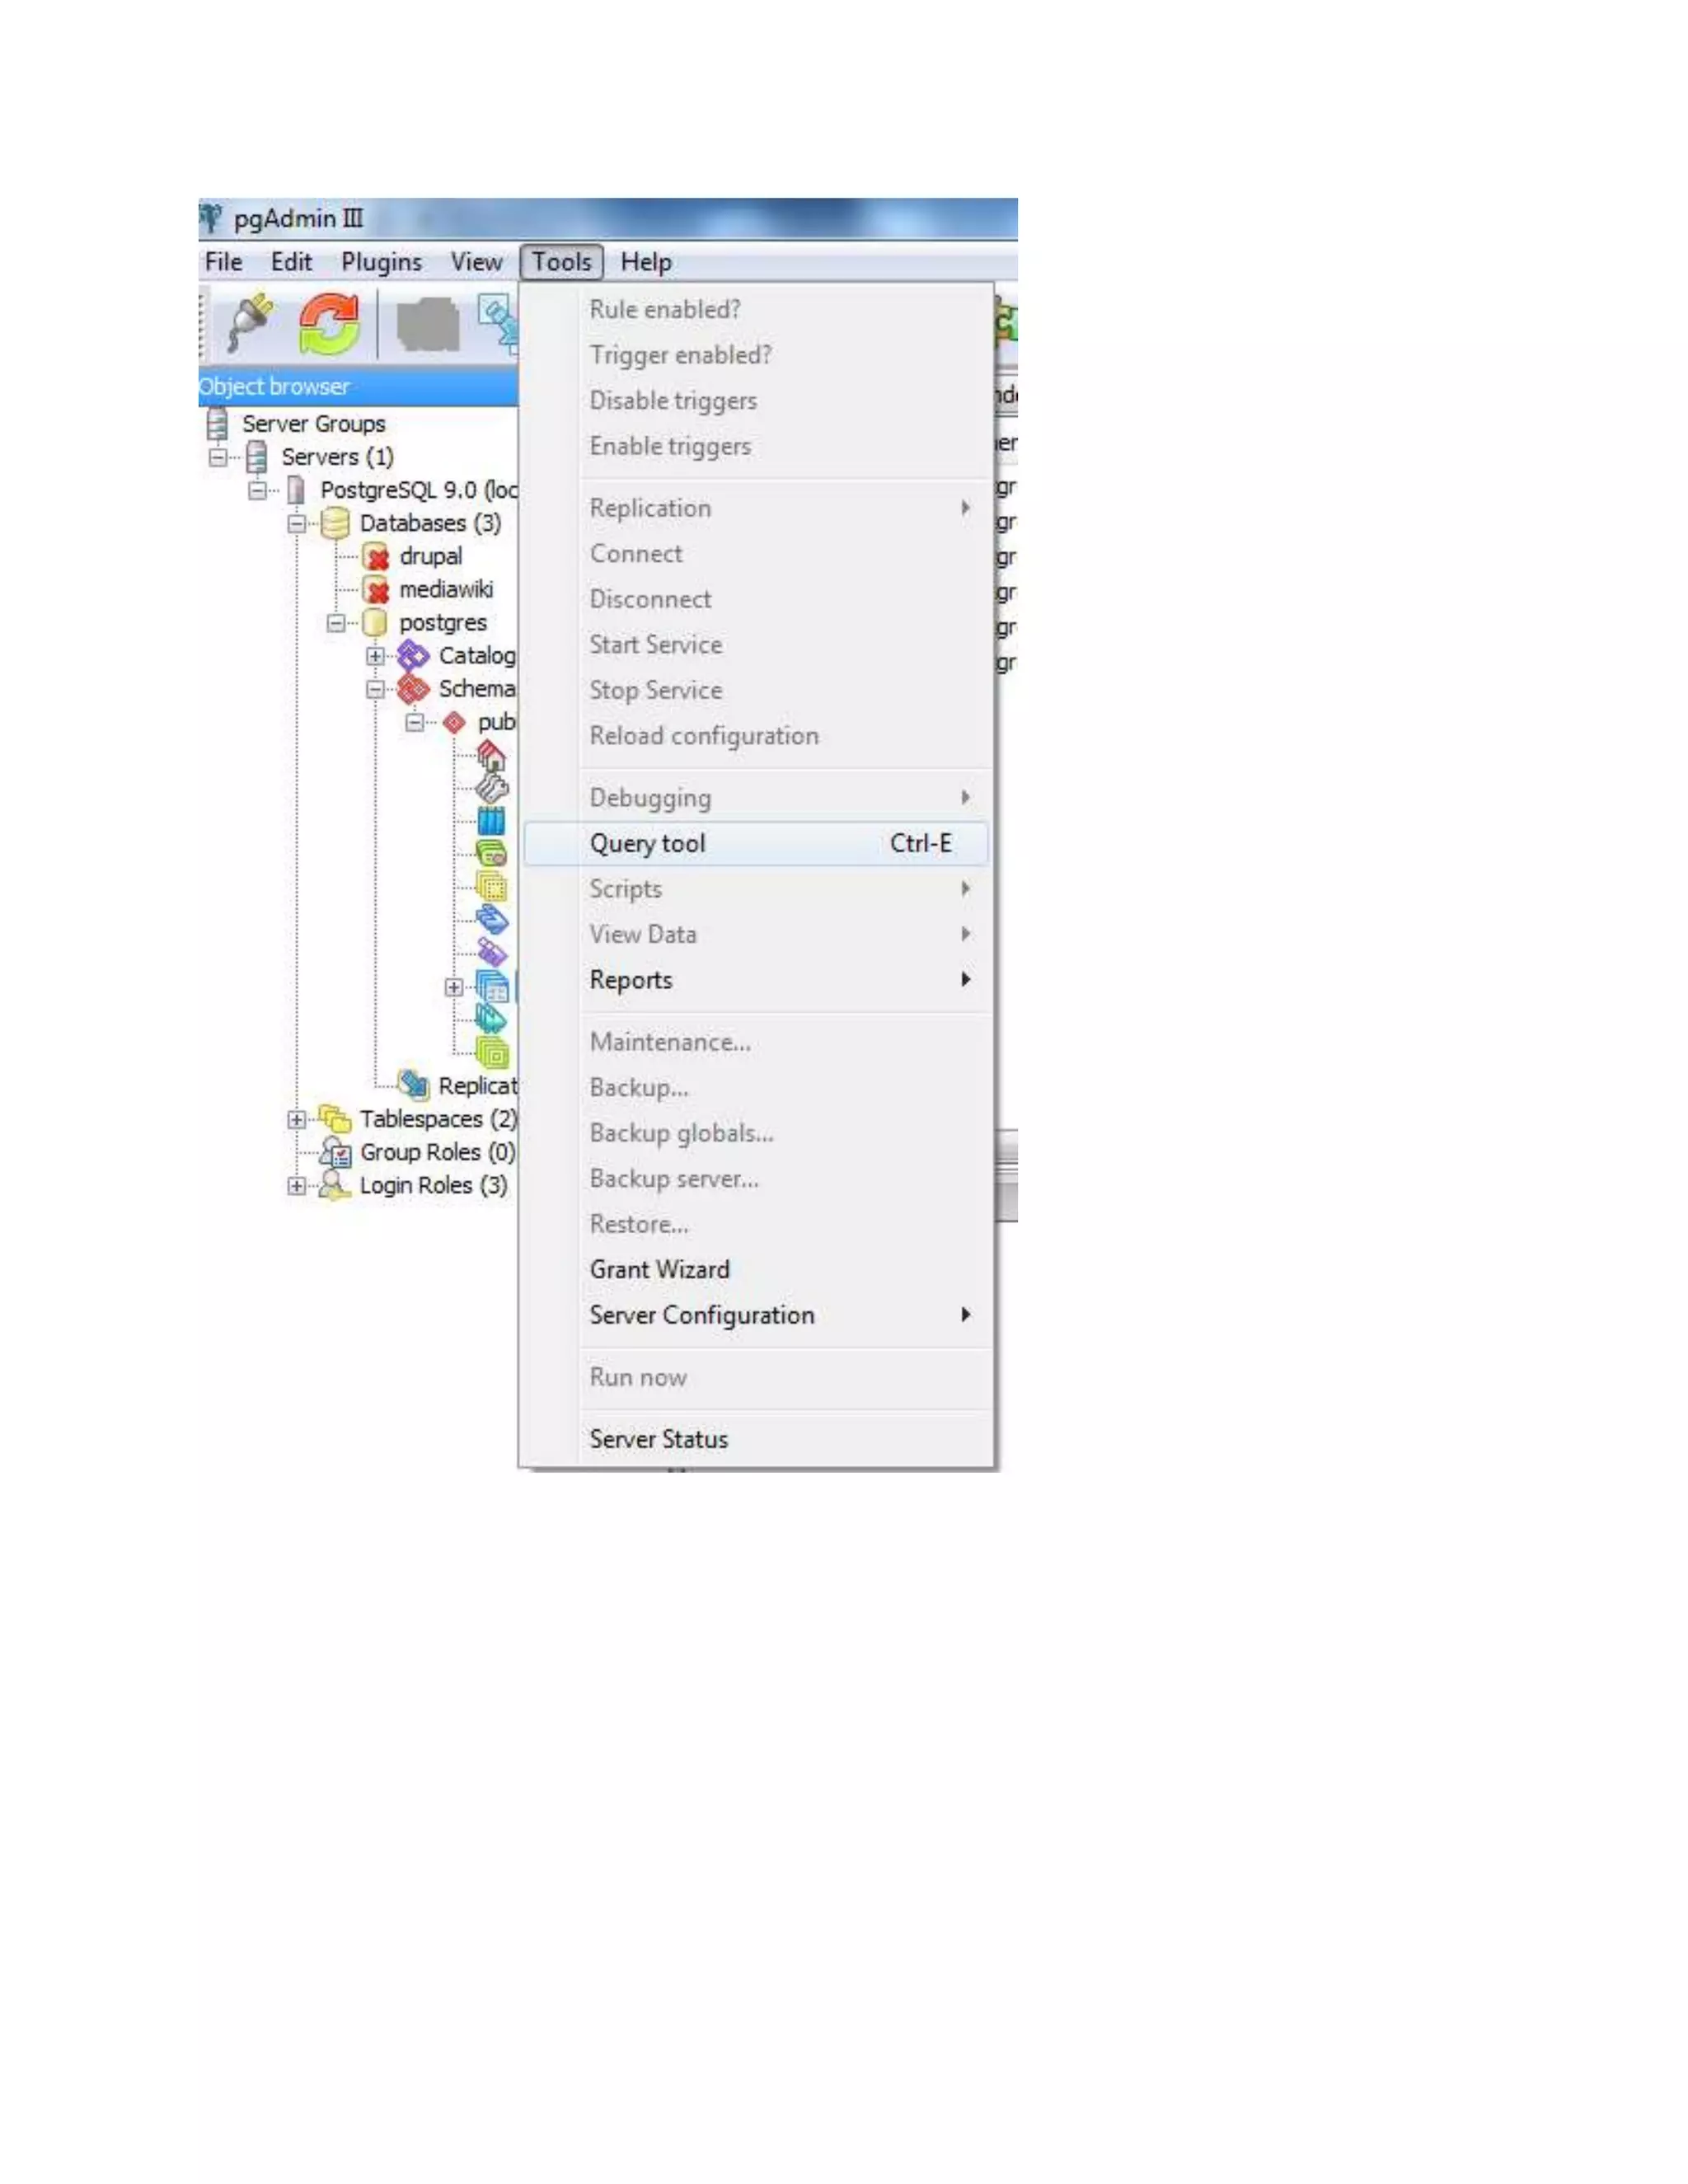Collapse the PostgreSQL 9.0 server node

[x=257, y=490]
